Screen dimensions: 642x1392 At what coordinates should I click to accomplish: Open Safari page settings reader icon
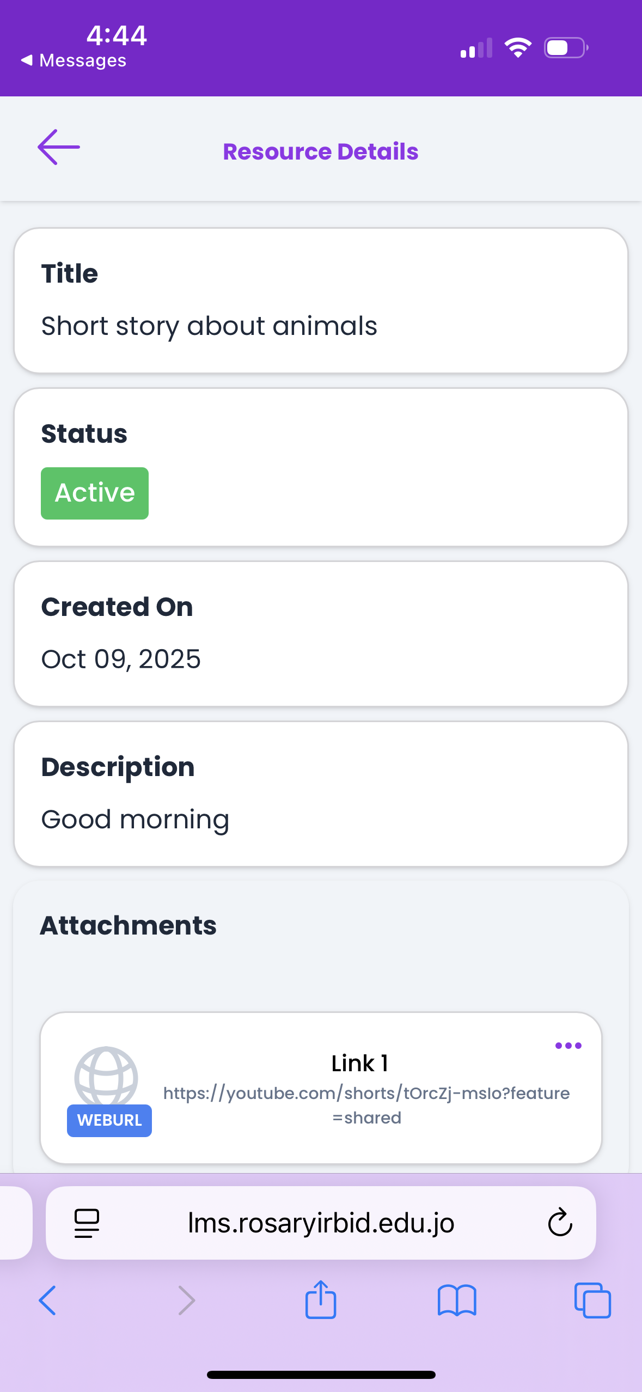tap(87, 1223)
